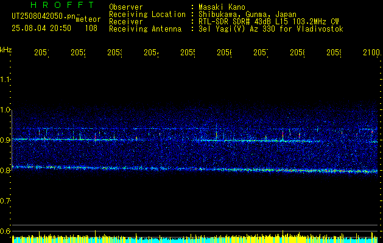Image resolution: width=383 pixels, height=243 pixels.
Task: Click the 0.7 kHz frequency tick label
Action: point(5,201)
